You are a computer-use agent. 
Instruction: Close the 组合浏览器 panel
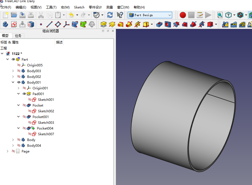(113, 31)
